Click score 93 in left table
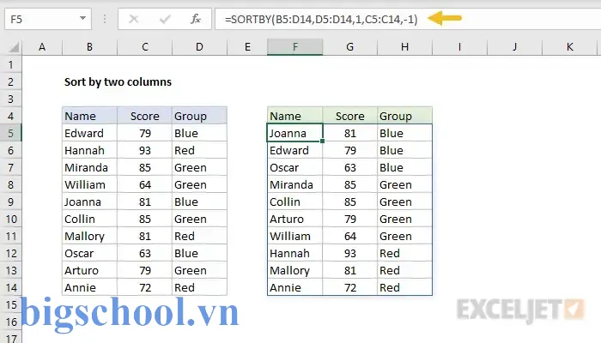Screen dimensions: 601x343 145,150
